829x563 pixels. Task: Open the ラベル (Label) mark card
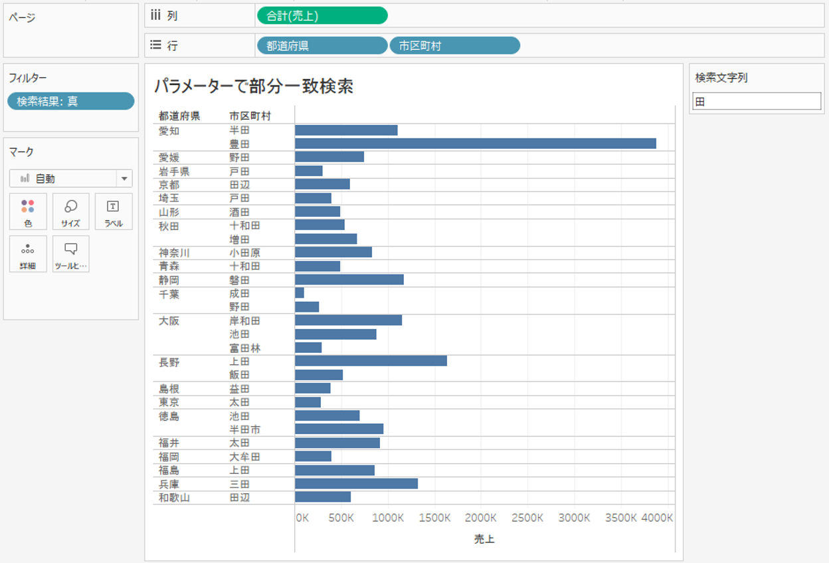click(114, 211)
